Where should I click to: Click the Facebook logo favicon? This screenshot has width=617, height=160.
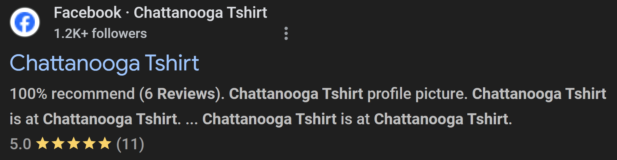click(x=25, y=22)
